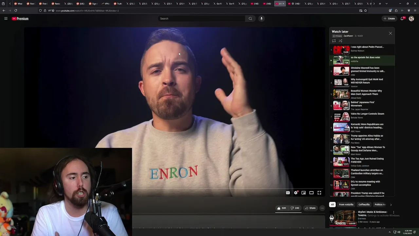Play 'Valve No Longer Controls Steam' video
419x236 pixels.
tap(362, 117)
